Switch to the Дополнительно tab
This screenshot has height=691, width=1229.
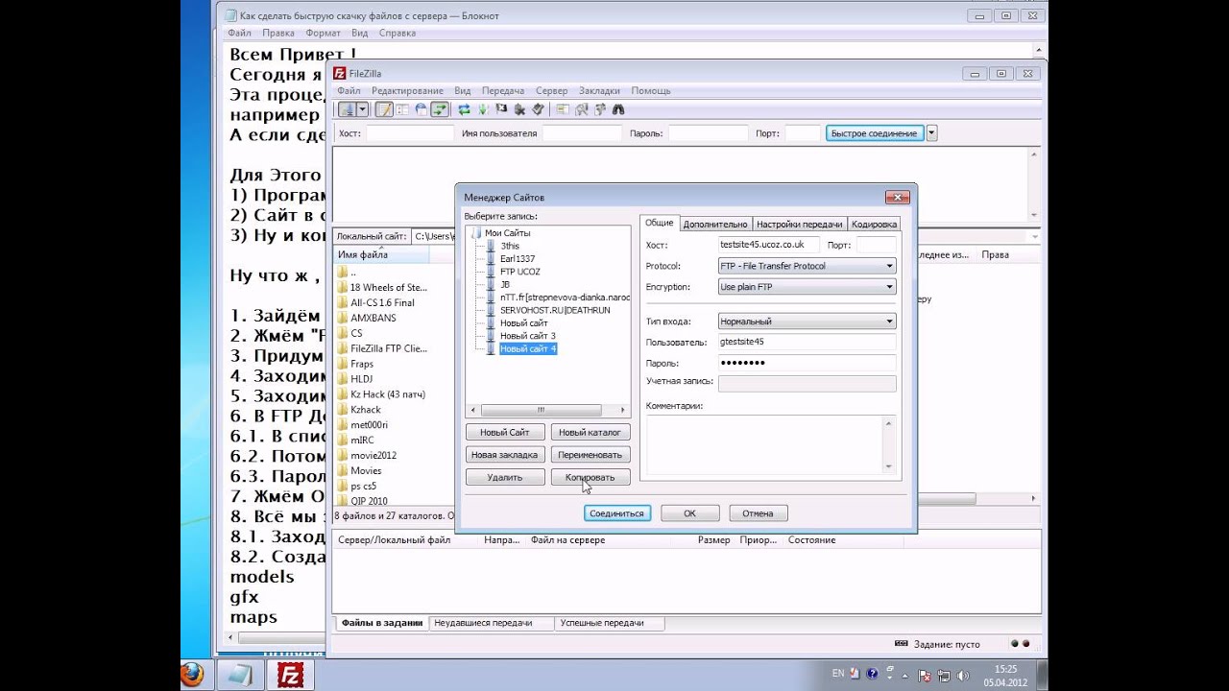pyautogui.click(x=715, y=224)
